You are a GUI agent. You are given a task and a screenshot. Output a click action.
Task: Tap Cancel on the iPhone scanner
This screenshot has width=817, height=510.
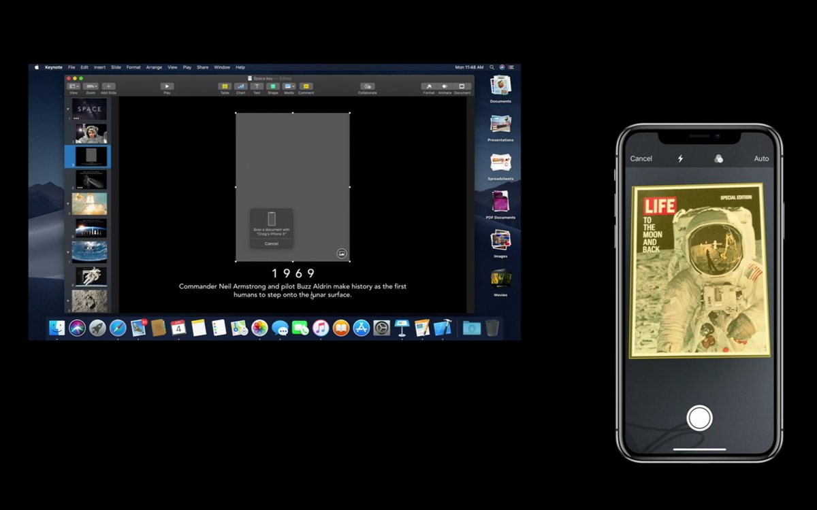(641, 158)
